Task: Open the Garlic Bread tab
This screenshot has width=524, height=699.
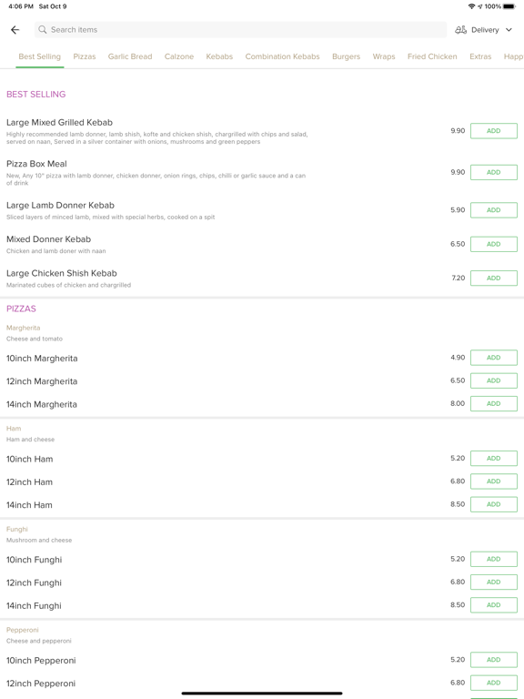Action: (x=130, y=56)
